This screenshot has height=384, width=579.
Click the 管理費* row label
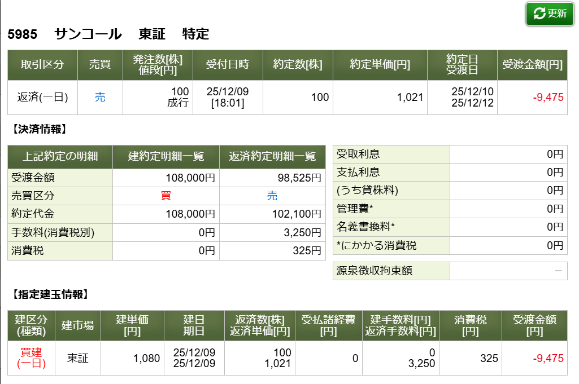click(355, 209)
